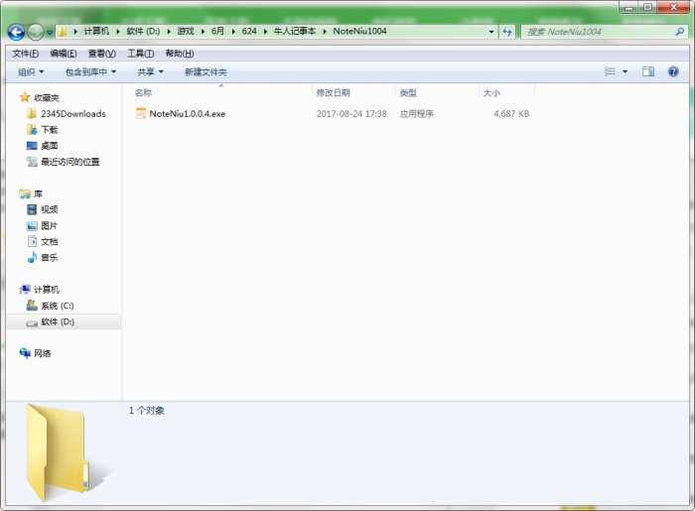Expand the arrow after 计算机 in path
This screenshot has height=511, width=695.
[x=118, y=32]
